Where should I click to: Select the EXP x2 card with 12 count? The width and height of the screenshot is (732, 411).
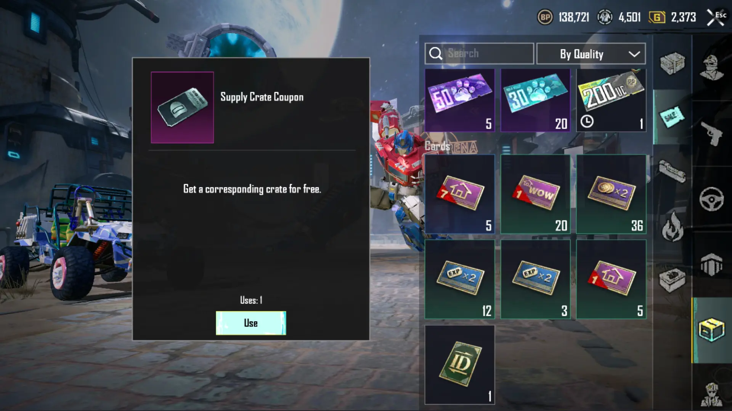460,279
